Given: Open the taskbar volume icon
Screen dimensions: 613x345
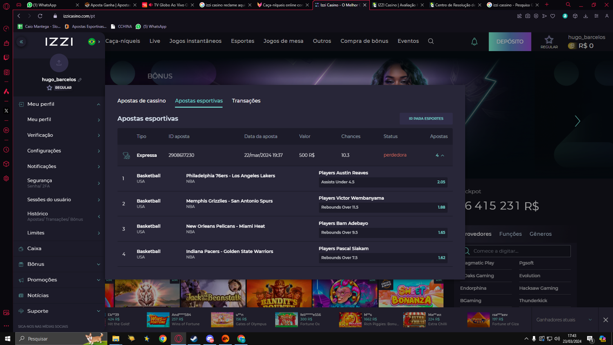Looking at the screenshot, I should (x=557, y=339).
